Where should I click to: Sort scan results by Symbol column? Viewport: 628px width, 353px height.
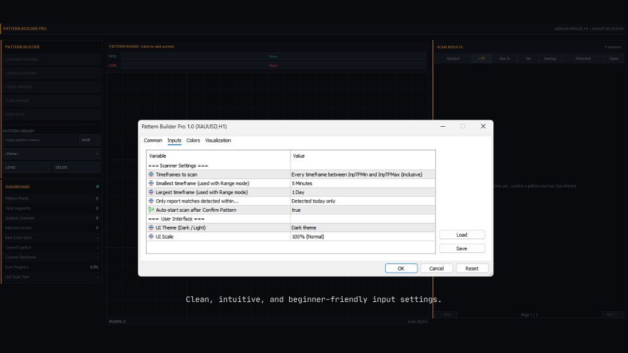click(453, 58)
